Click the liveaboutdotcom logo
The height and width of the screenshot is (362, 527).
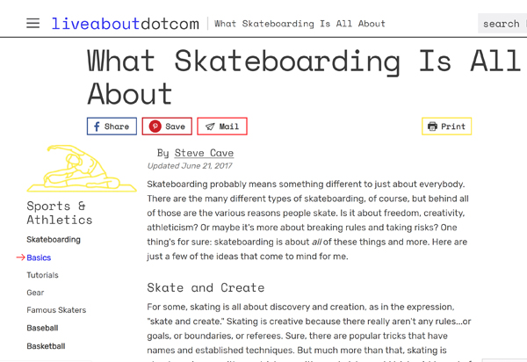pos(125,24)
